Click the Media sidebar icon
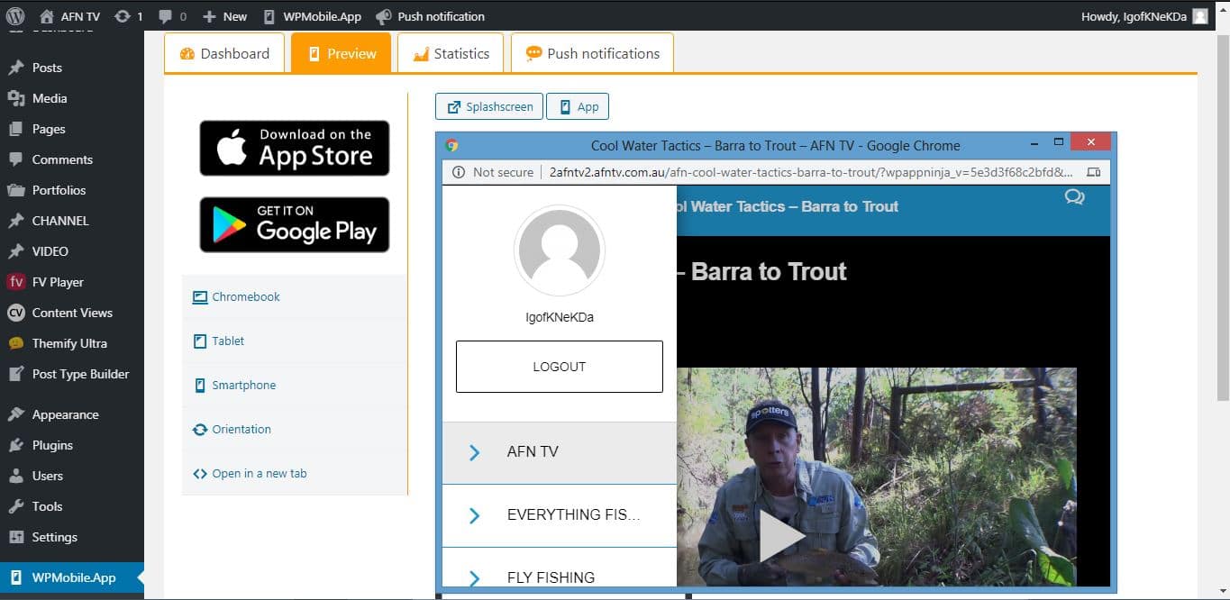The width and height of the screenshot is (1230, 600). [x=15, y=98]
